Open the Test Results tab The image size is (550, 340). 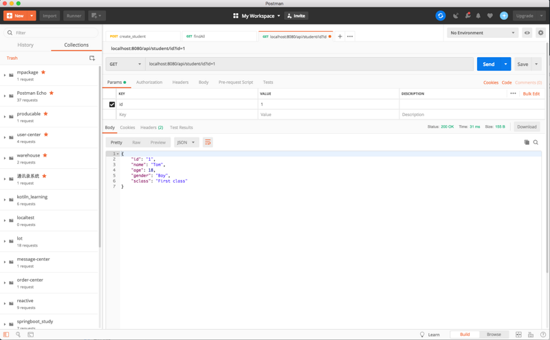point(181,128)
